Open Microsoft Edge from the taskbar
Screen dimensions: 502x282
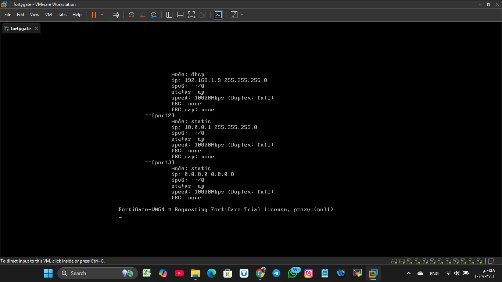coord(212,273)
